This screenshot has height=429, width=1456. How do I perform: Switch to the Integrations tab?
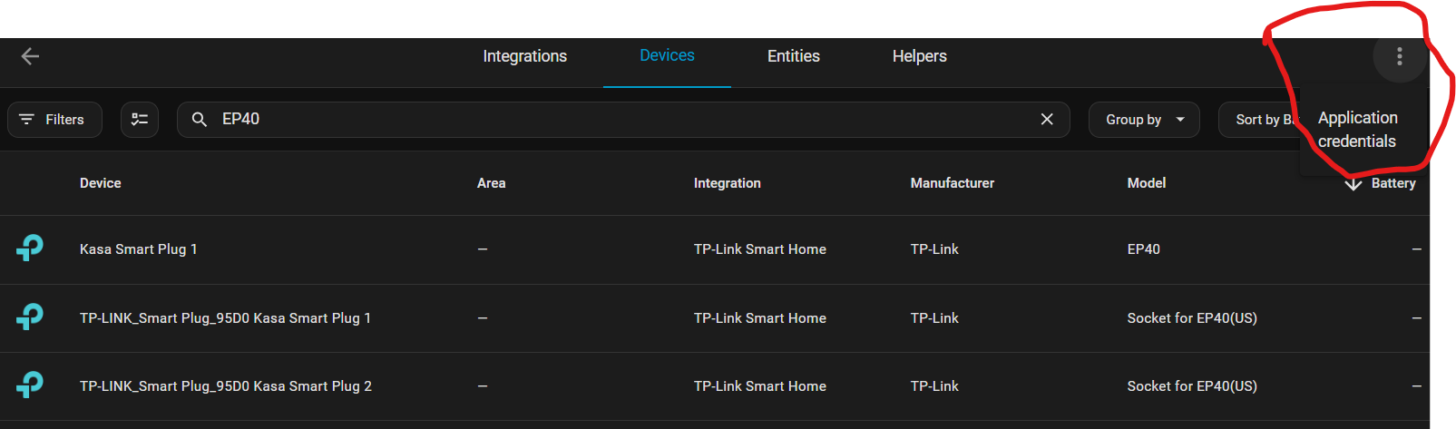[x=524, y=56]
